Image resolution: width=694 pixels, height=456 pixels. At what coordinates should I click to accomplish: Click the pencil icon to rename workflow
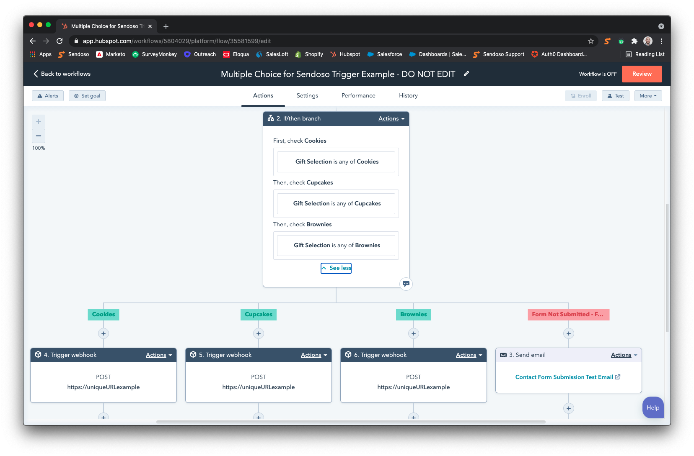[x=466, y=74]
